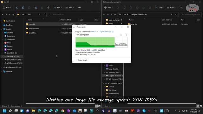
Task: Open New dropdown in Test-SD window
Action: (7, 8)
